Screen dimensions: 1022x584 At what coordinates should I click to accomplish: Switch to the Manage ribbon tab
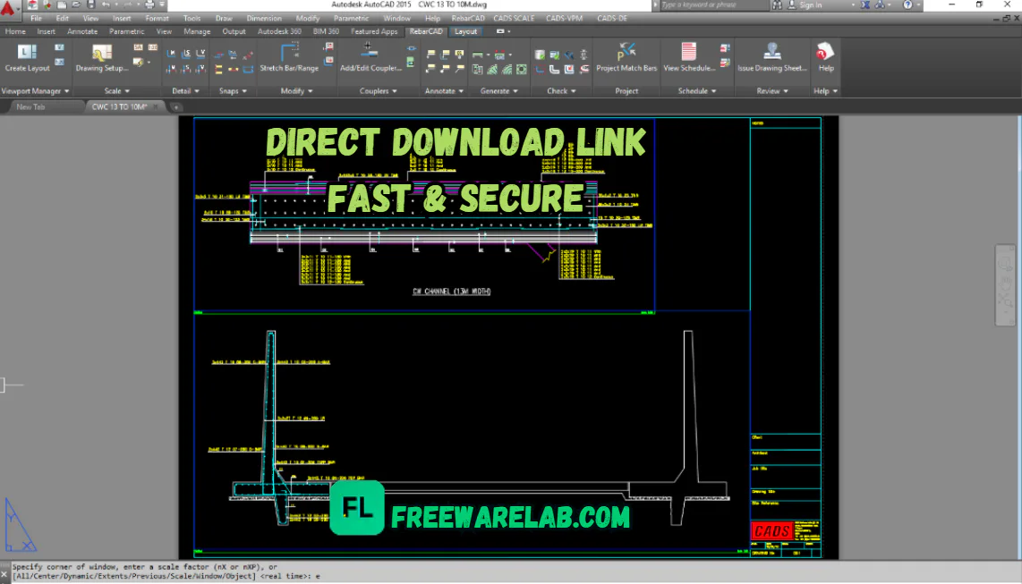tap(197, 31)
